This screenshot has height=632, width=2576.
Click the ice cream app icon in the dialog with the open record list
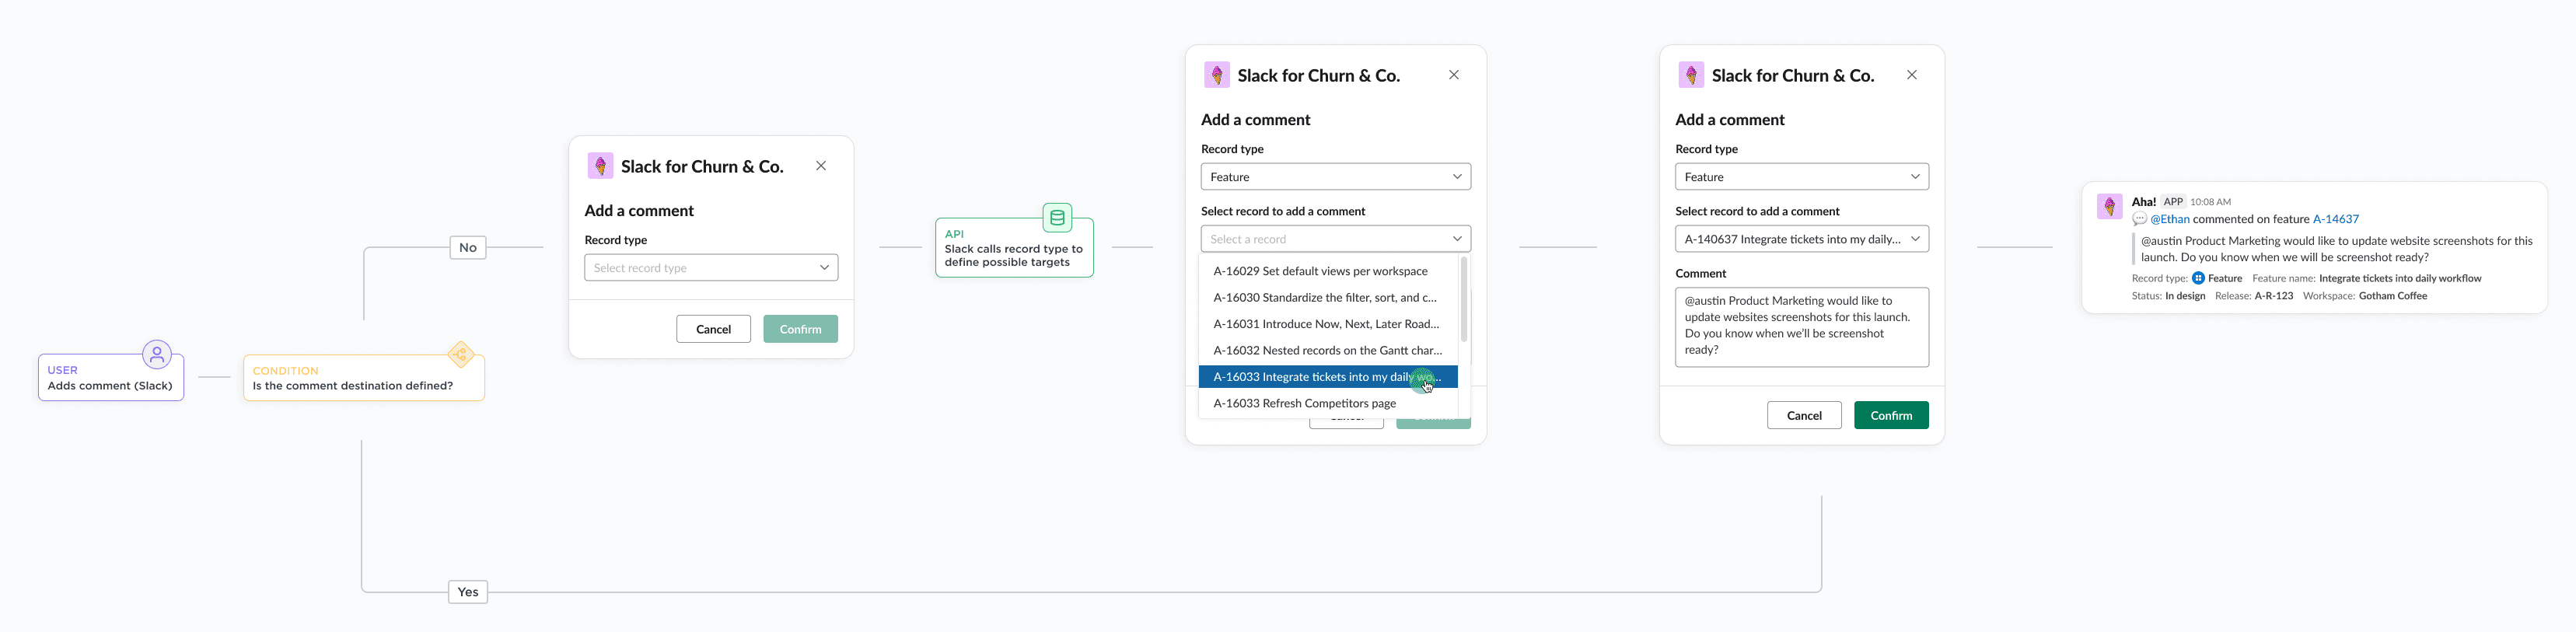coord(1216,75)
